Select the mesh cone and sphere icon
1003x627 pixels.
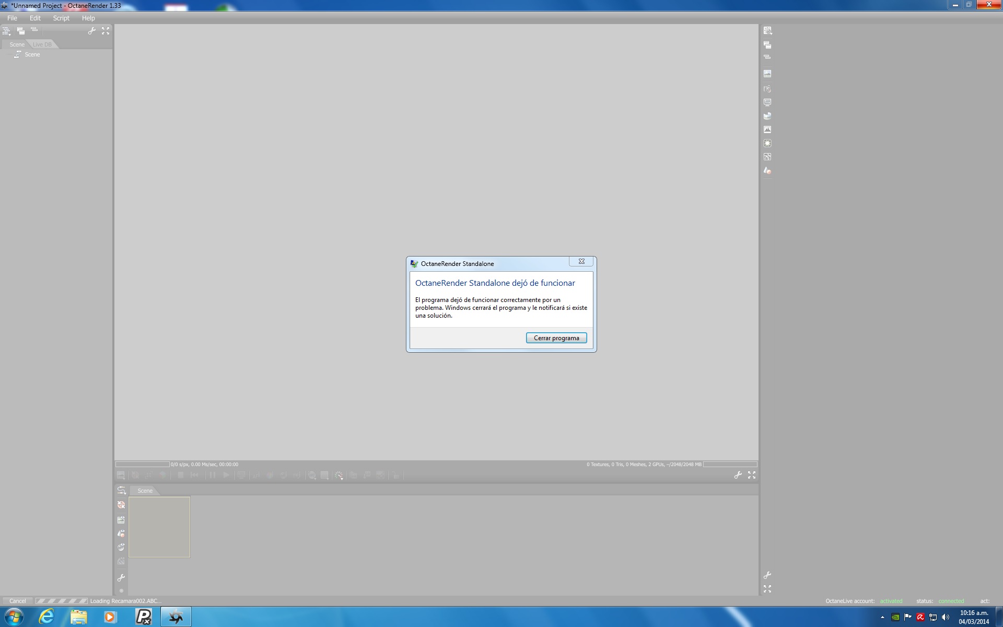(767, 170)
